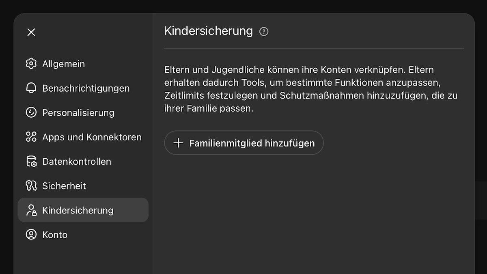The width and height of the screenshot is (487, 274).
Task: Open the Sicherheit label in the sidebar
Action: tap(64, 186)
